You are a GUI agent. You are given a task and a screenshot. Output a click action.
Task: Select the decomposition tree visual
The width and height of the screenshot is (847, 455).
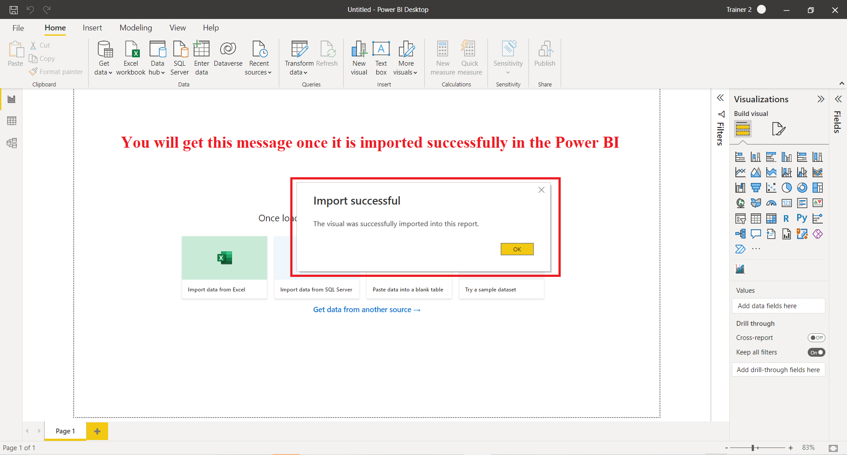click(740, 234)
